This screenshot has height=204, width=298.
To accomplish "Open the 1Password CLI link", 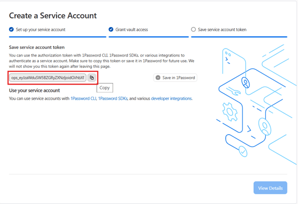I will 83,98.
